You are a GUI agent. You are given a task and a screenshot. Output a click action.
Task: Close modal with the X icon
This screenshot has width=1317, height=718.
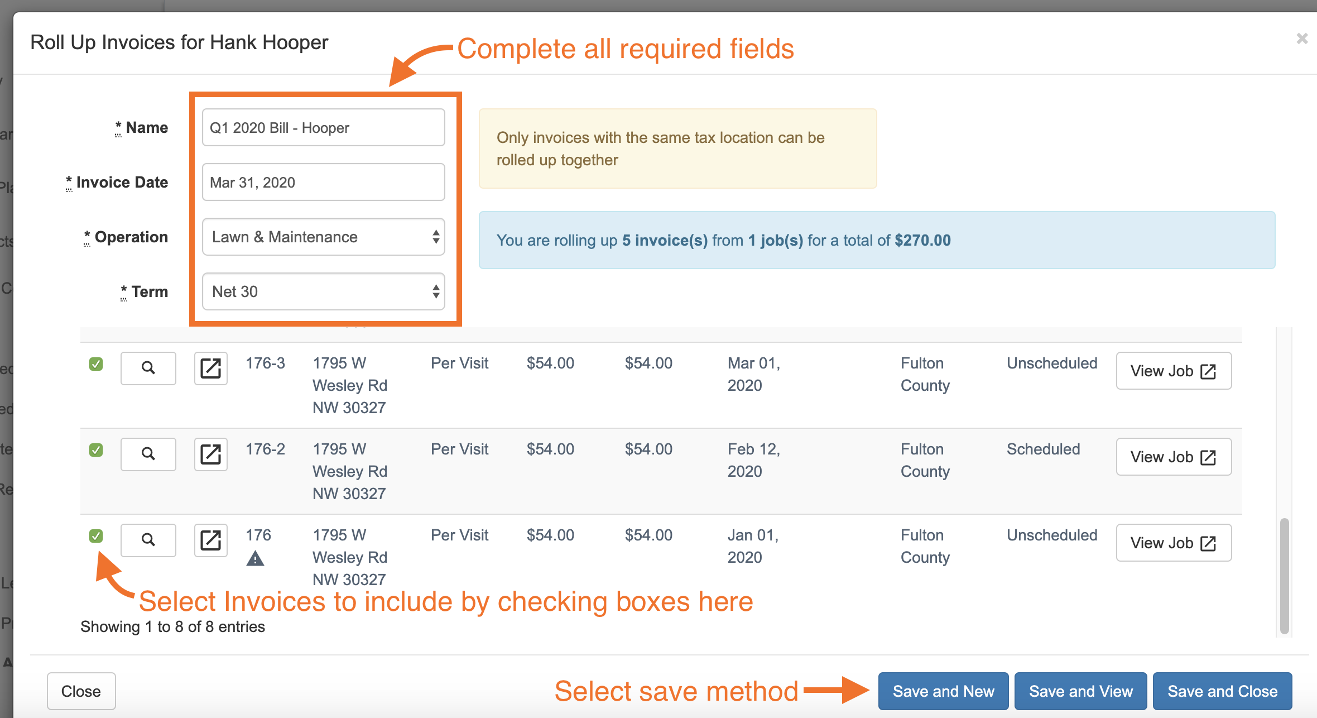point(1302,39)
